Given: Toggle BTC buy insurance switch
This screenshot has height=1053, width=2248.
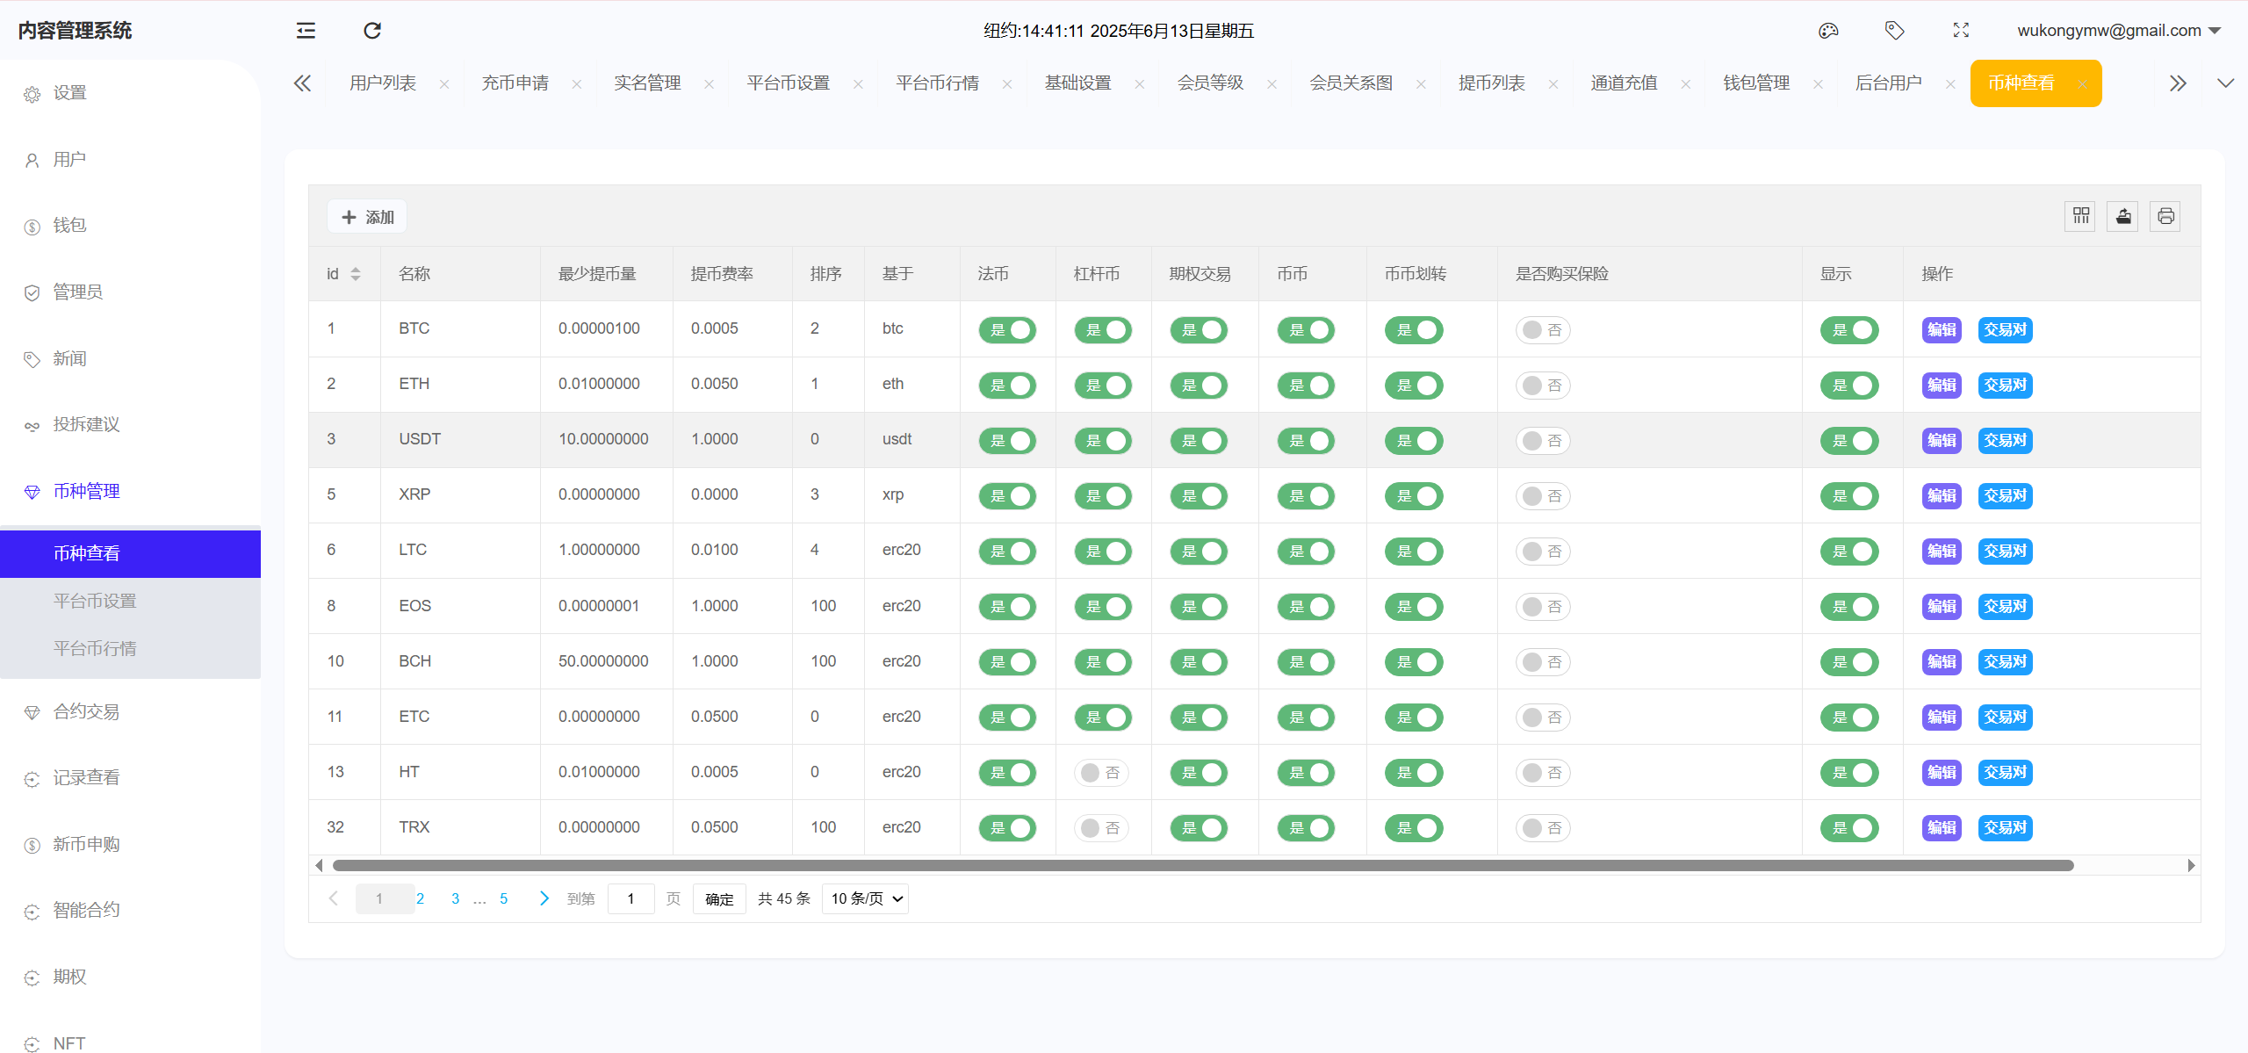Looking at the screenshot, I should (x=1543, y=330).
